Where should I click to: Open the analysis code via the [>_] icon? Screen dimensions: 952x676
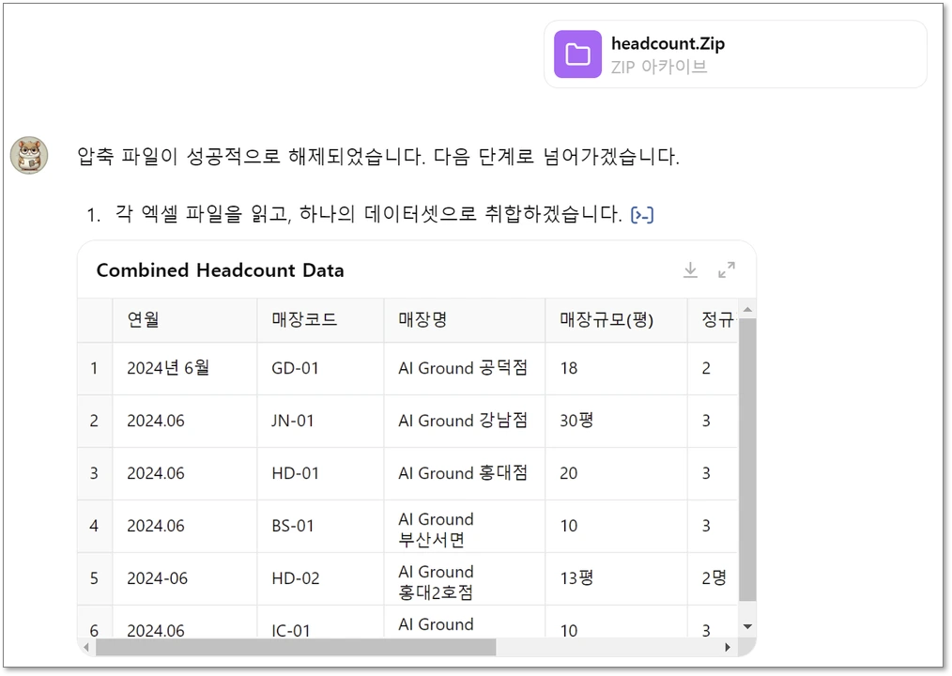click(x=643, y=214)
